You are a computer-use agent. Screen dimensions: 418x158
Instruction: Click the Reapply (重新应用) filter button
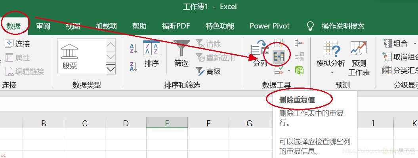[x=215, y=57]
